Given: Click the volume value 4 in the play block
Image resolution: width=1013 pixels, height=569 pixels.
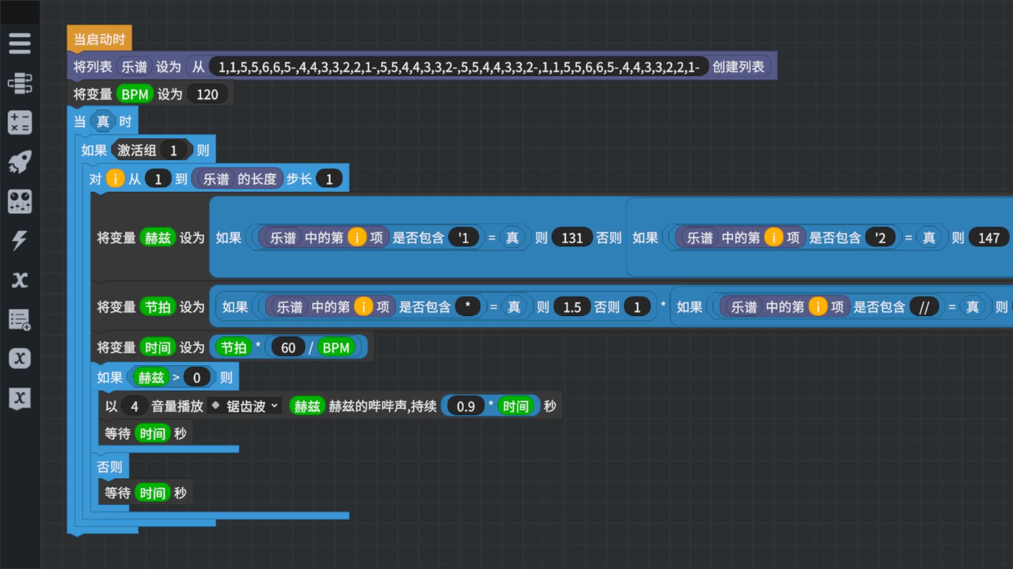Looking at the screenshot, I should [x=135, y=406].
